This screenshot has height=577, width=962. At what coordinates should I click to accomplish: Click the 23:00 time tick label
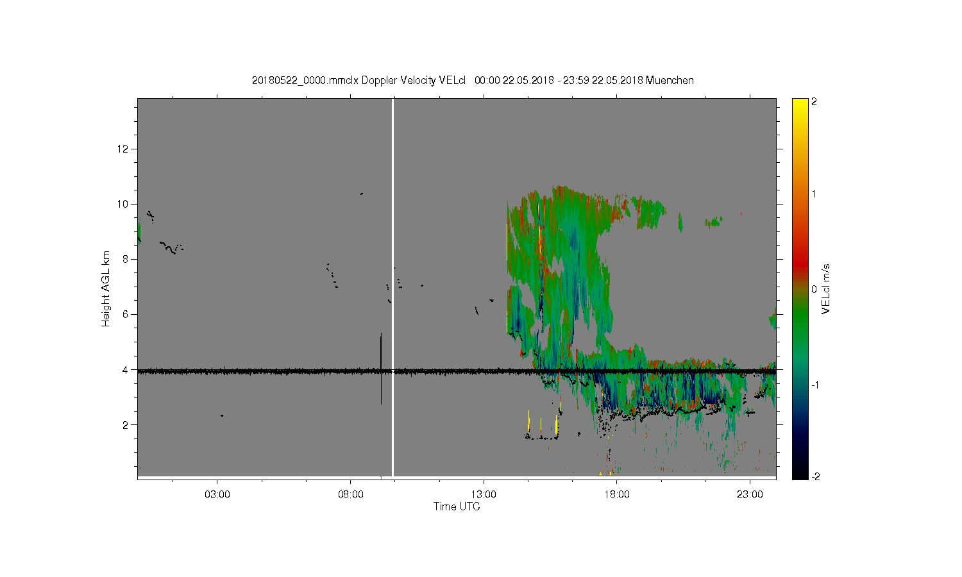click(x=750, y=495)
